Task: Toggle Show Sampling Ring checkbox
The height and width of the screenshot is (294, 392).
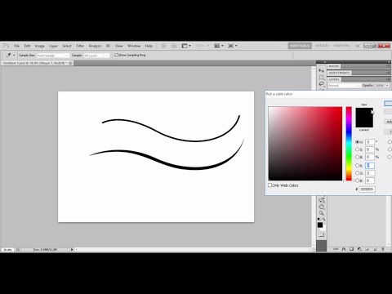Action: 116,55
